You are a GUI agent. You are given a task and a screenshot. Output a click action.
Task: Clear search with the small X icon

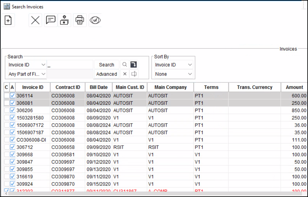point(125,74)
